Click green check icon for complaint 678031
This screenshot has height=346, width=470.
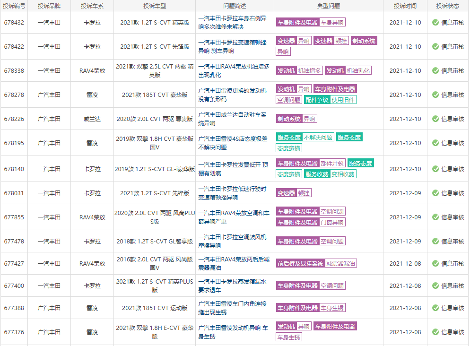click(435, 193)
